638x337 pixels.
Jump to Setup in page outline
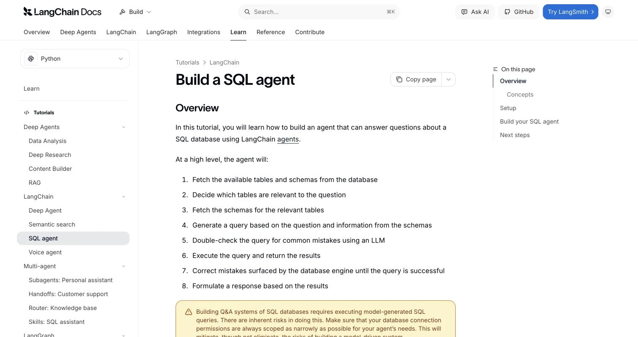(x=508, y=108)
